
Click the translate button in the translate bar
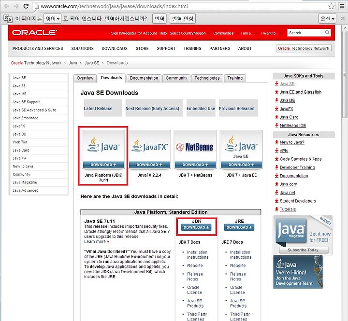159,19
